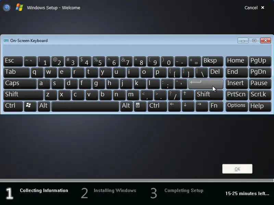Close the On-Screen Keyboard window
This screenshot has height=205, width=274.
(x=265, y=41)
